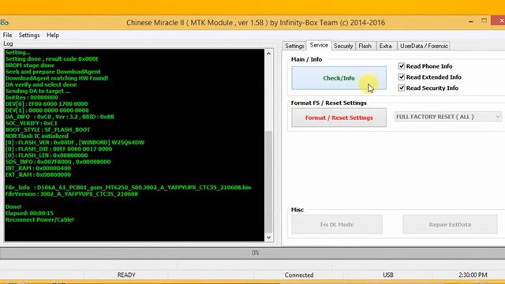Open the Flash tab
The height and width of the screenshot is (284, 505).
tap(365, 46)
